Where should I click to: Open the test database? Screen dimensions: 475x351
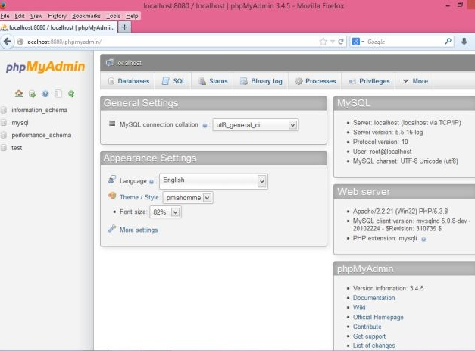click(x=17, y=148)
